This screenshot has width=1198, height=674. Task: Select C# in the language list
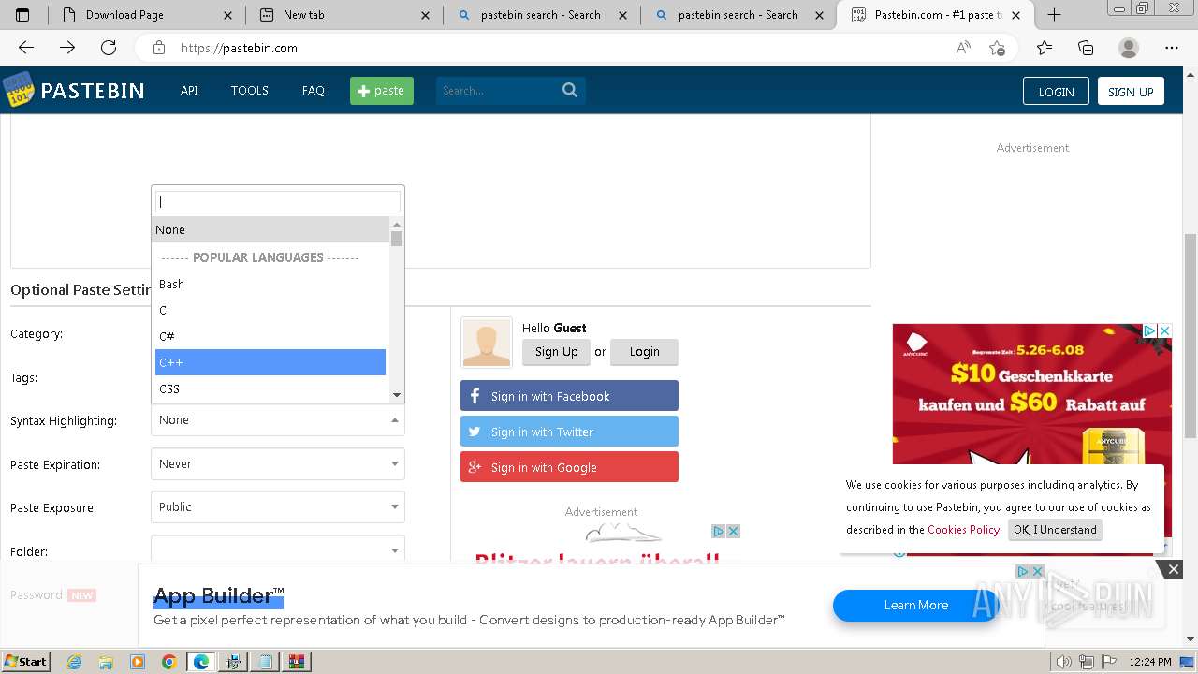tap(270, 336)
